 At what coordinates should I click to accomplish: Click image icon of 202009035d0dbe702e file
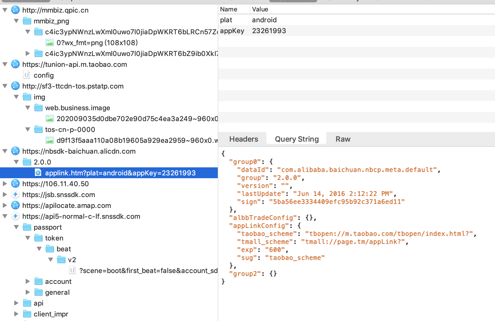(x=50, y=119)
